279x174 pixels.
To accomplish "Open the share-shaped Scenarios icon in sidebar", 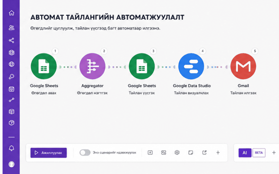I will click(x=12, y=40).
